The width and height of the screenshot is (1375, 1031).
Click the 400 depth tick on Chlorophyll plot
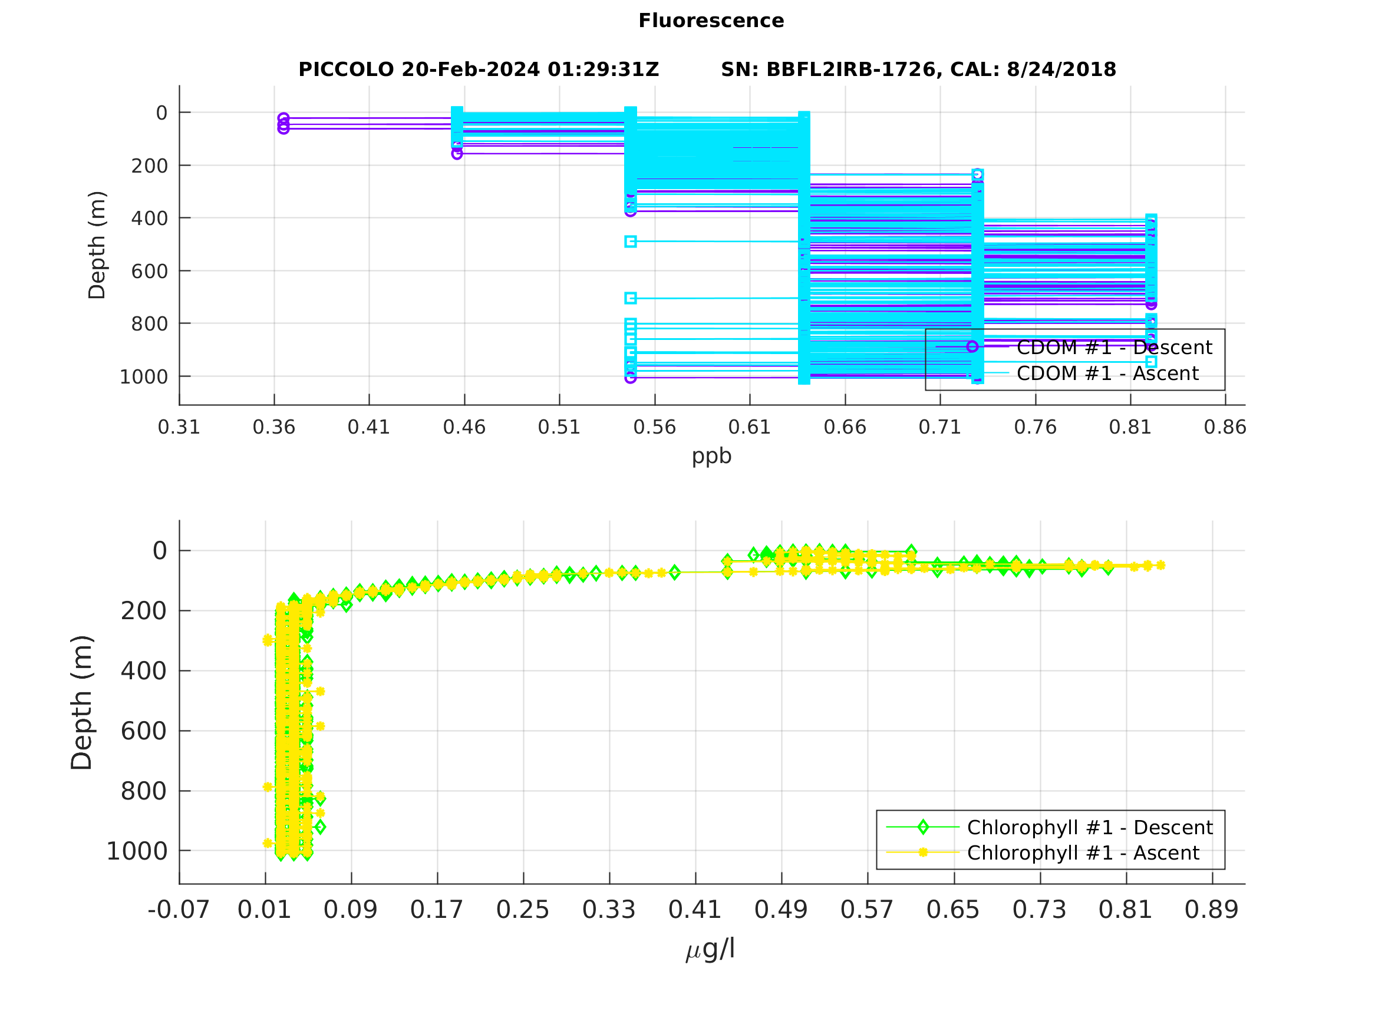pos(144,671)
